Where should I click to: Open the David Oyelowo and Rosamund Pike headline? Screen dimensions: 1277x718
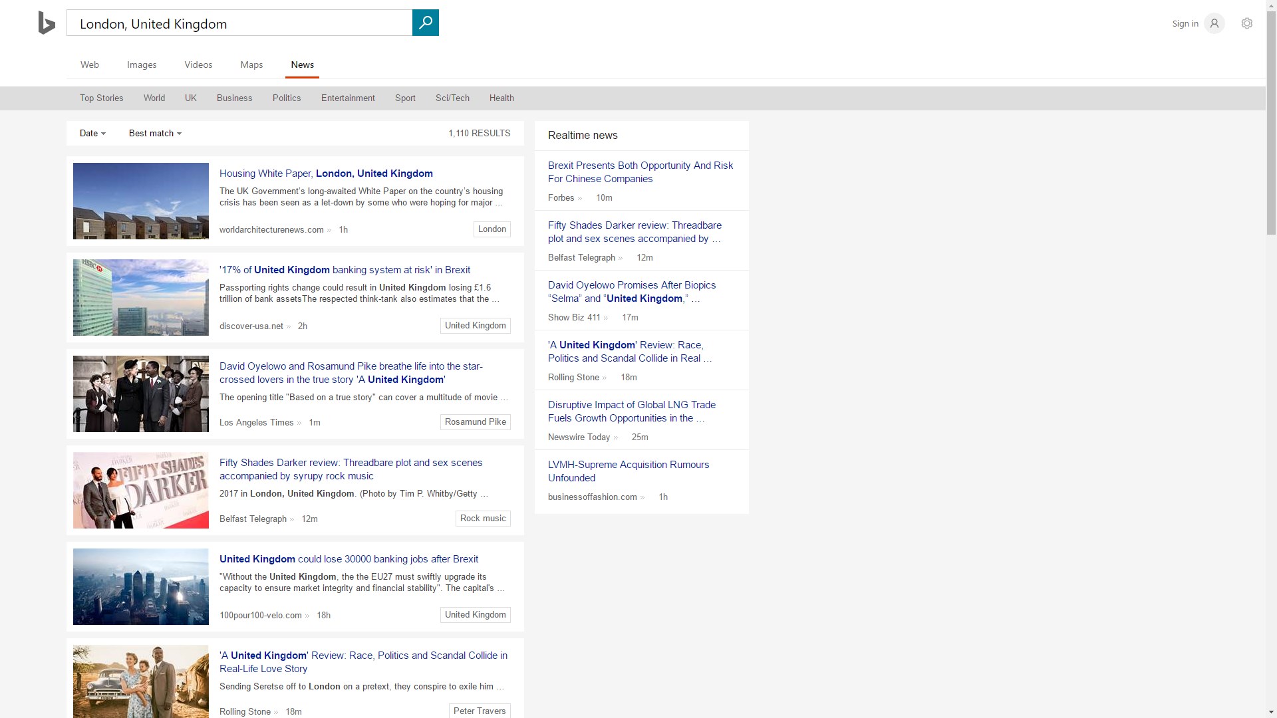351,373
